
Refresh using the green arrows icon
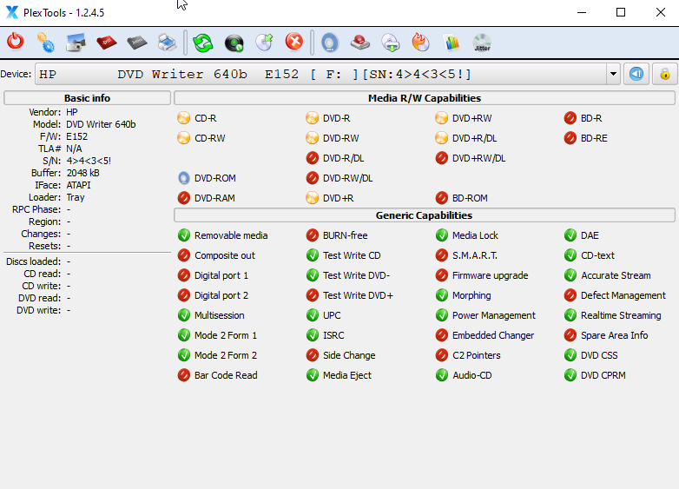pyautogui.click(x=202, y=43)
